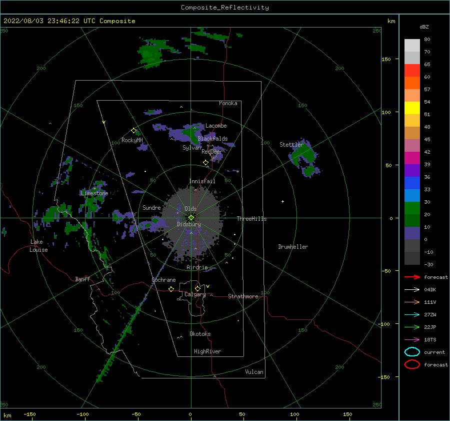Click the Banff city label
450x421 pixels.
point(82,279)
